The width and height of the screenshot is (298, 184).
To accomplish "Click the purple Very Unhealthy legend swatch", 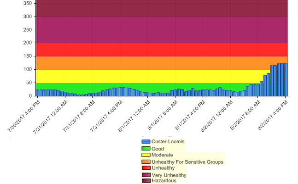I will (x=146, y=175).
